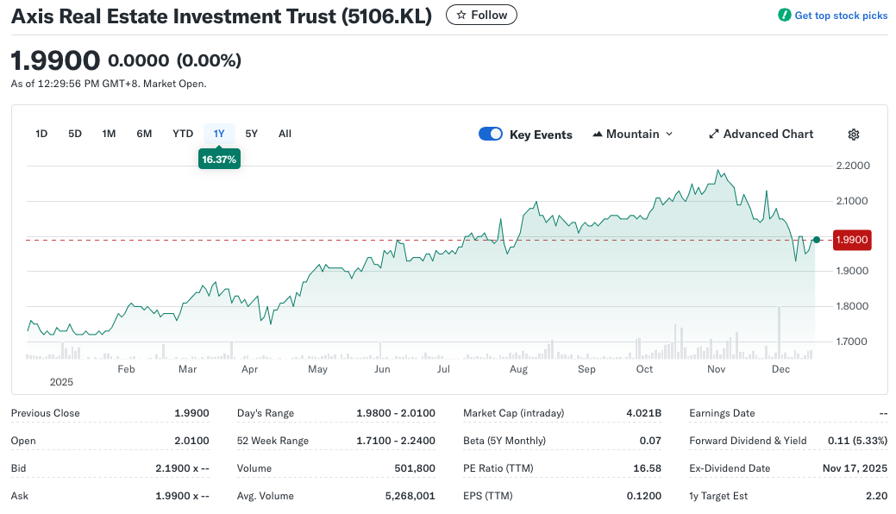The height and width of the screenshot is (514, 896).
Task: Click the Advanced Chart expand arrows icon
Action: (714, 135)
